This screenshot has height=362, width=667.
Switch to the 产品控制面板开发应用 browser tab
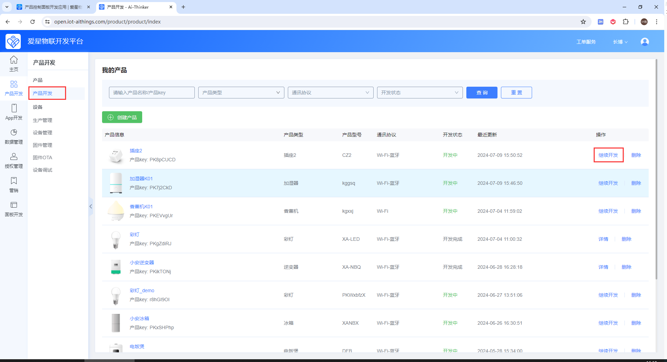pyautogui.click(x=53, y=7)
